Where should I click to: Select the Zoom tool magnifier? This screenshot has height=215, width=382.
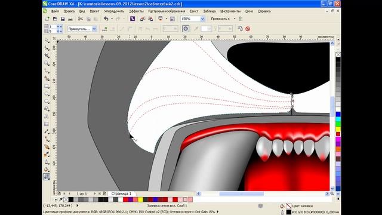point(47,63)
